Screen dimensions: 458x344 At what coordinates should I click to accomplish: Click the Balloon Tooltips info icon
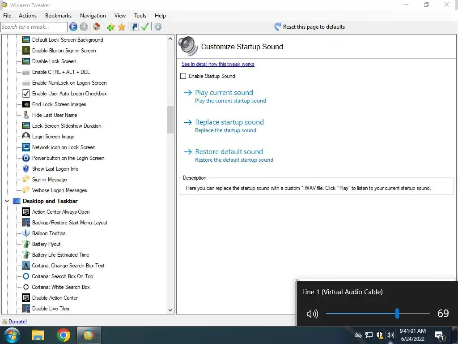point(26,233)
